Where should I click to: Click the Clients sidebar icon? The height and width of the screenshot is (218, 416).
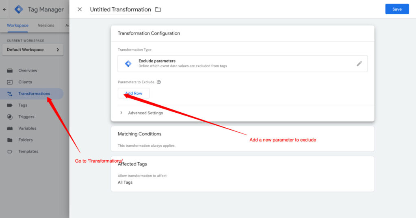10,82
